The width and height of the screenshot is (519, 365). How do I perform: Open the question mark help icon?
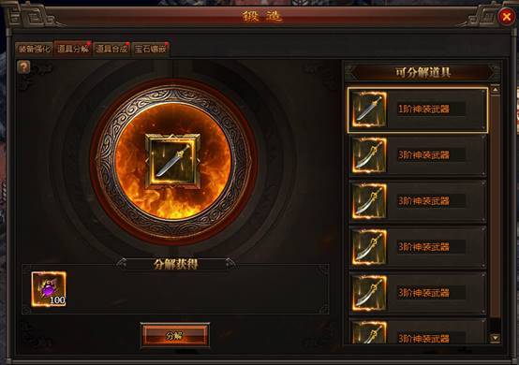tap(23, 66)
